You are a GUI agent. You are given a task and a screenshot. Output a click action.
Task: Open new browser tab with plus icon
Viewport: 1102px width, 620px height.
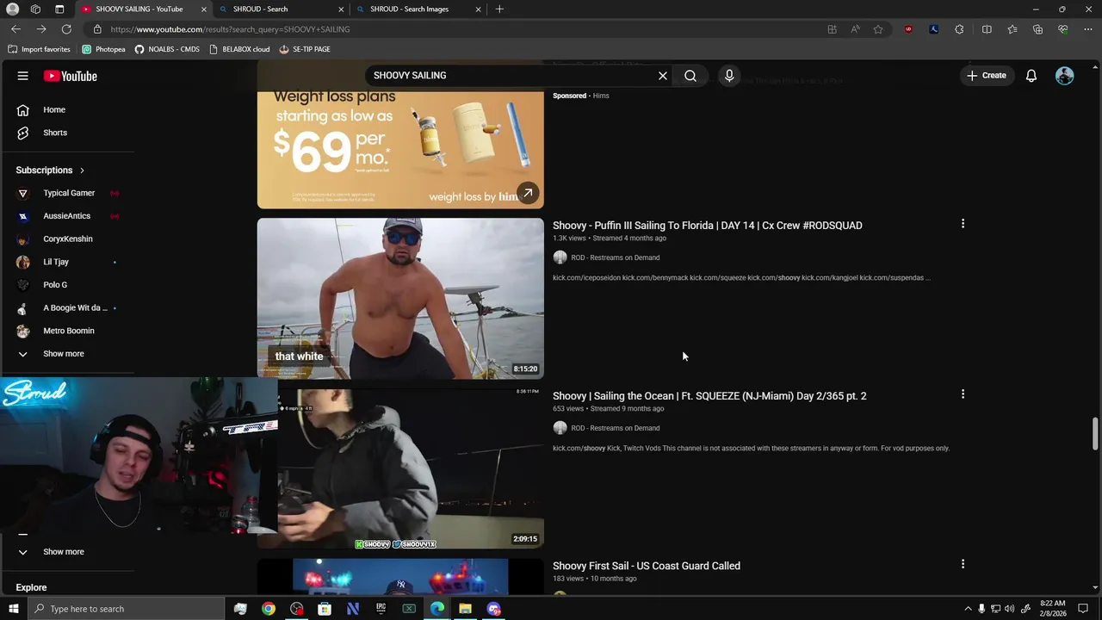coord(499,9)
